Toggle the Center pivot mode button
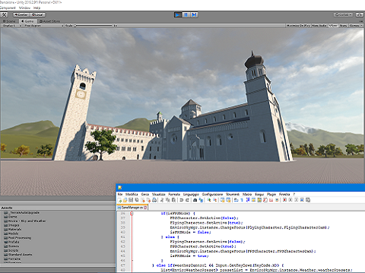365x273 pixels. 21,15
